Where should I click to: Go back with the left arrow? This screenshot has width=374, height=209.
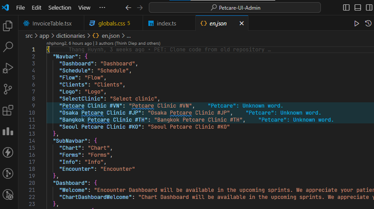click(x=128, y=7)
